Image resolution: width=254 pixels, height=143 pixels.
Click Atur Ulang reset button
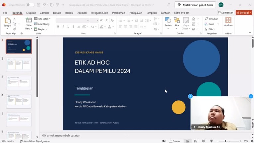(42, 24)
